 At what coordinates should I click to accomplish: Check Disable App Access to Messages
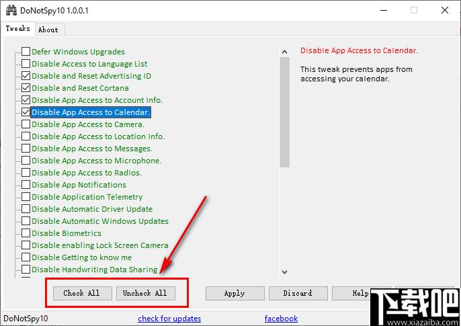click(26, 148)
